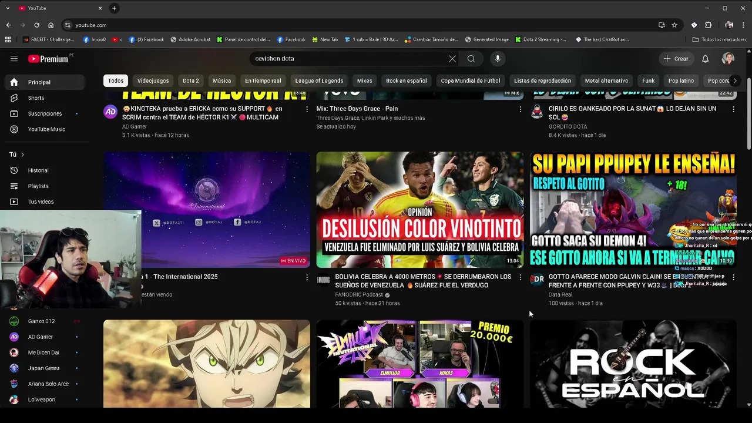The image size is (752, 423).
Task: Open the notifications bell
Action: click(706, 59)
